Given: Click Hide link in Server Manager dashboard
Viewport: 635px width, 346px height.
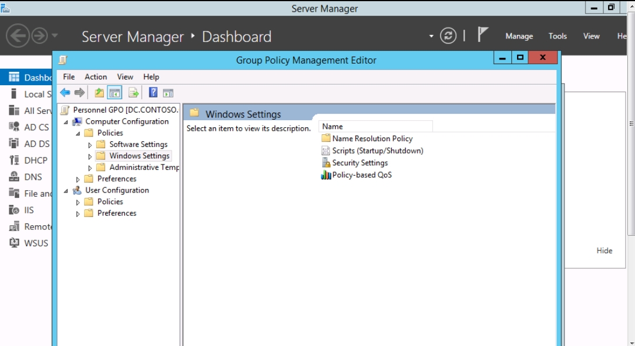Looking at the screenshot, I should tap(604, 250).
